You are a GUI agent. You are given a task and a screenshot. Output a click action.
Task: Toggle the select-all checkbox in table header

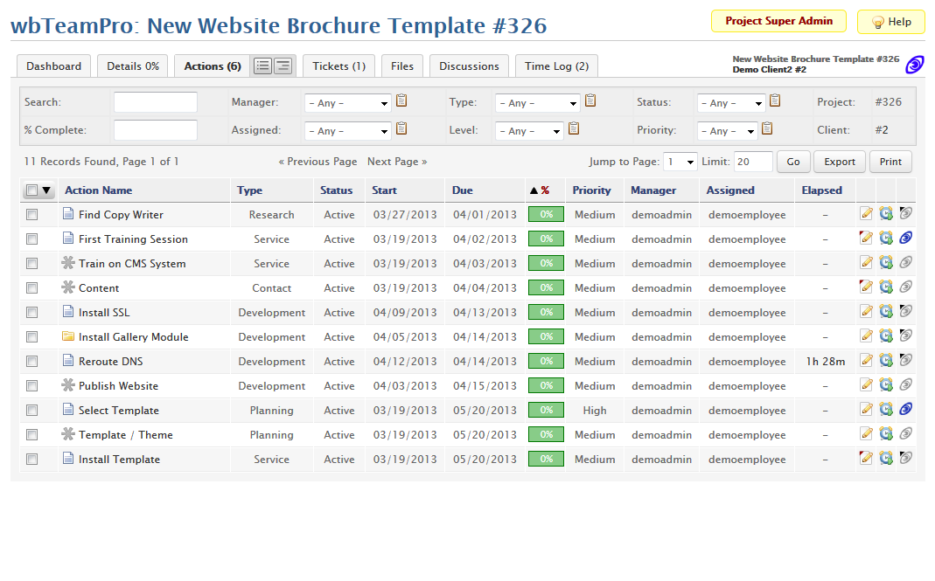pos(31,190)
